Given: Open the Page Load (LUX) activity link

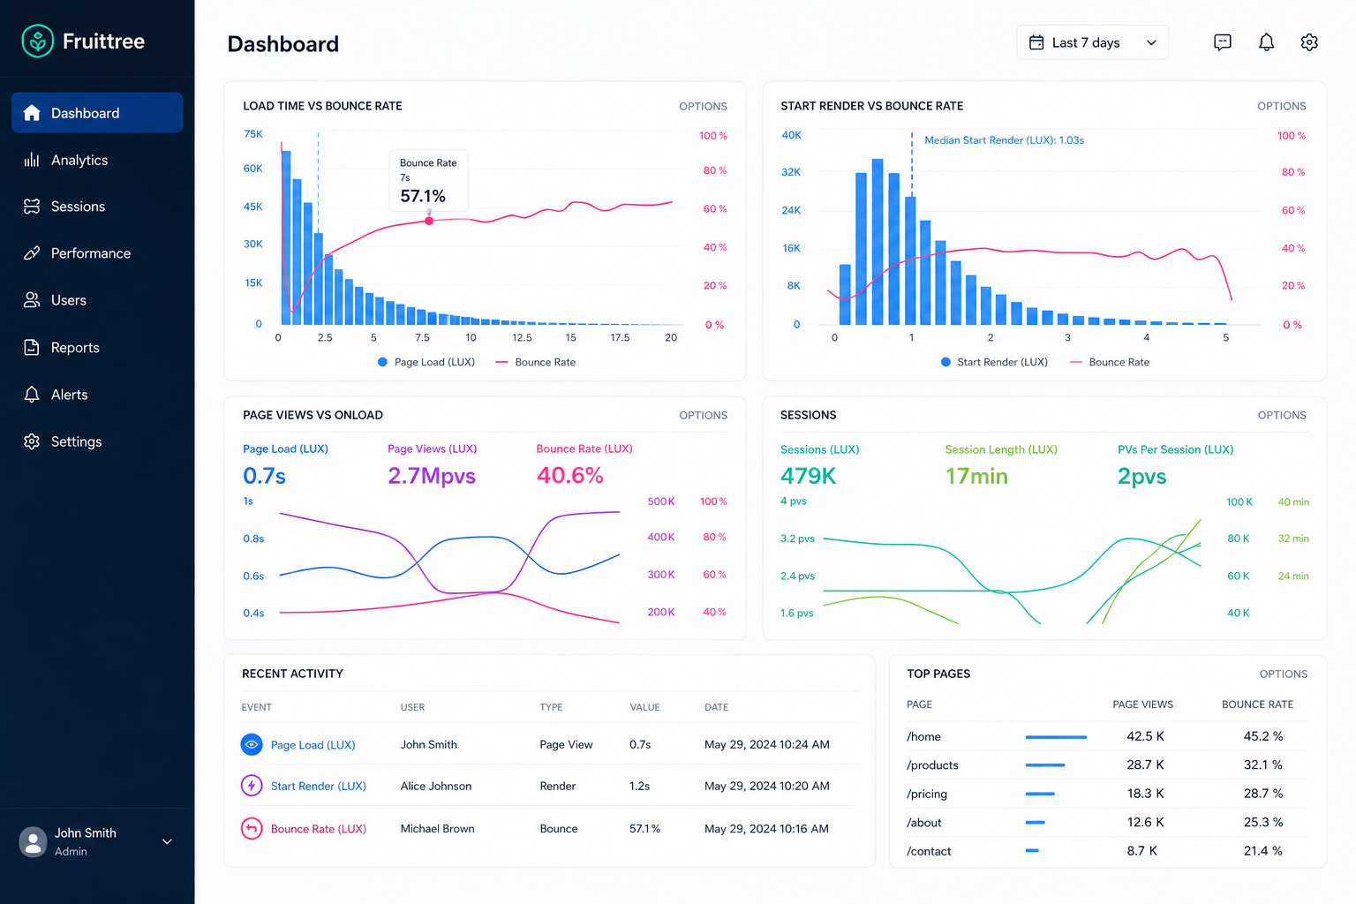Looking at the screenshot, I should [313, 745].
